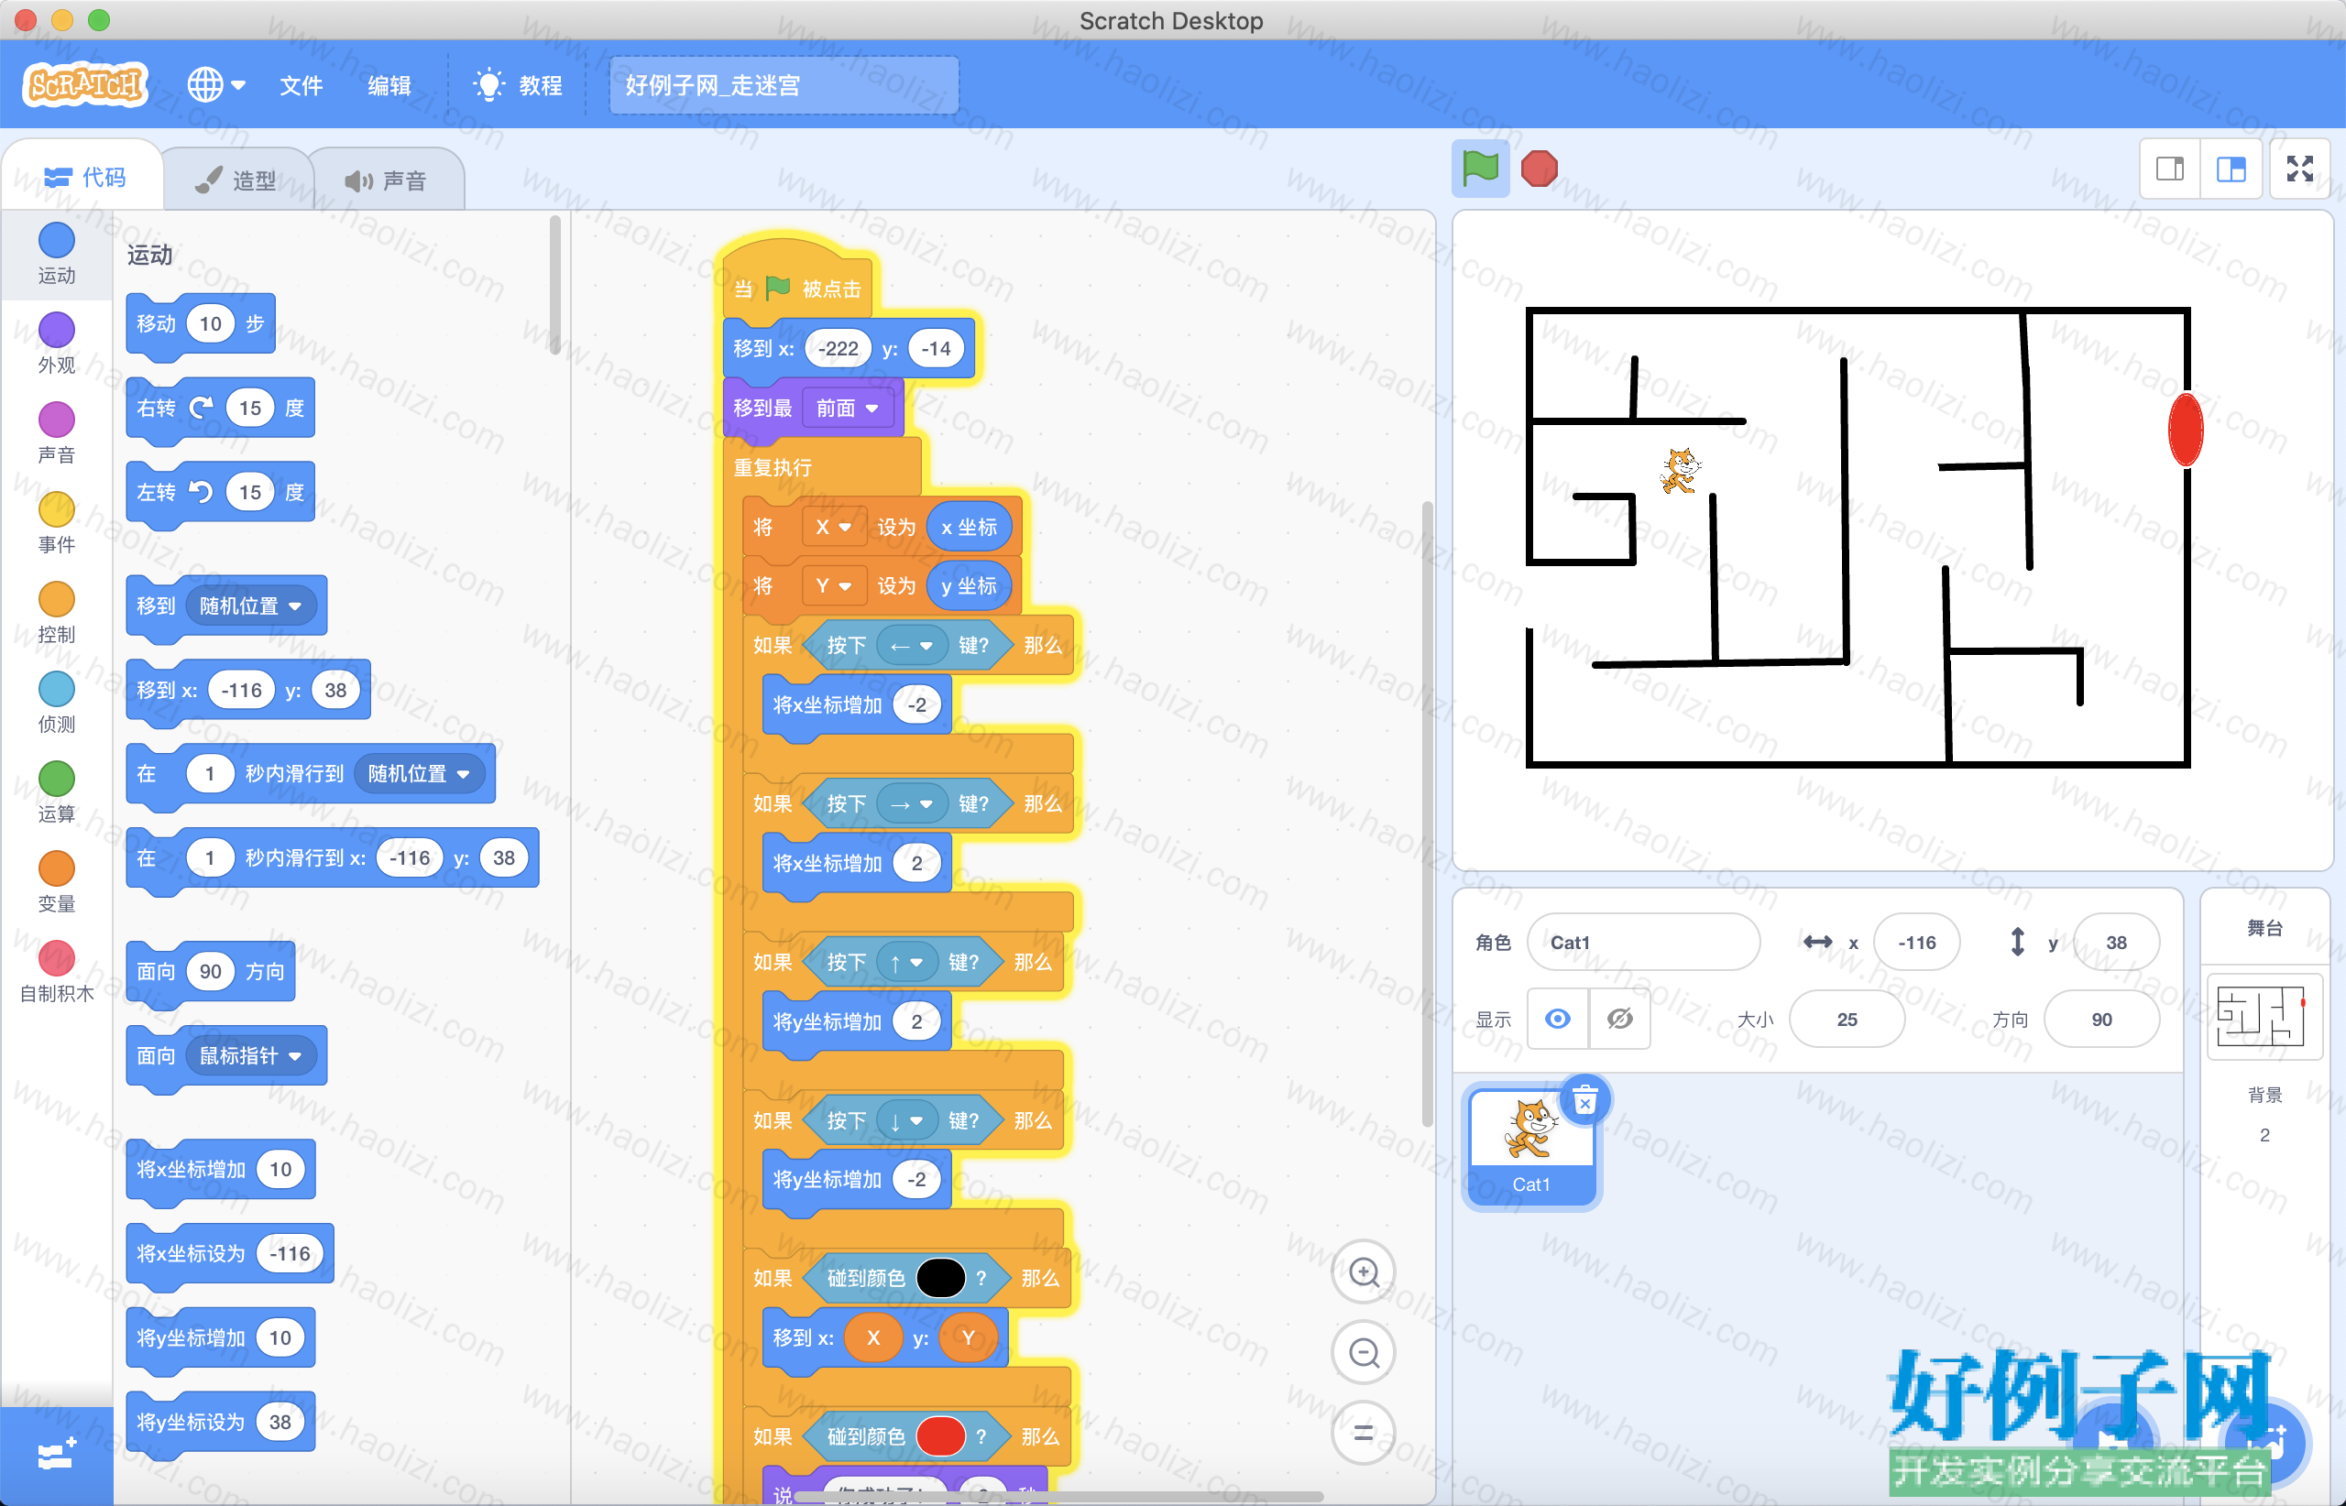Open the 文件 menu

coord(301,85)
